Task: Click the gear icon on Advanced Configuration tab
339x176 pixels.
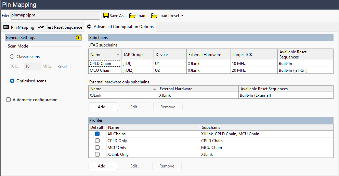Action: tap(89, 27)
